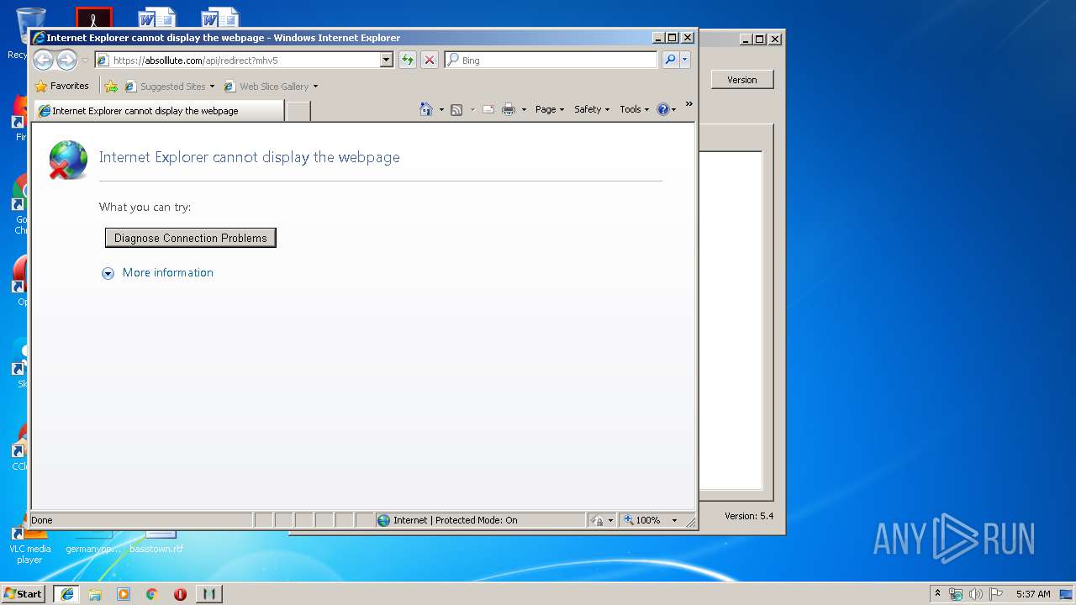
Task: Expand More information section
Action: (158, 273)
